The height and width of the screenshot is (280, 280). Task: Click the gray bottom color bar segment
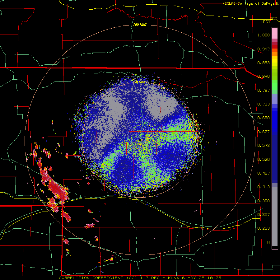coord(275,216)
